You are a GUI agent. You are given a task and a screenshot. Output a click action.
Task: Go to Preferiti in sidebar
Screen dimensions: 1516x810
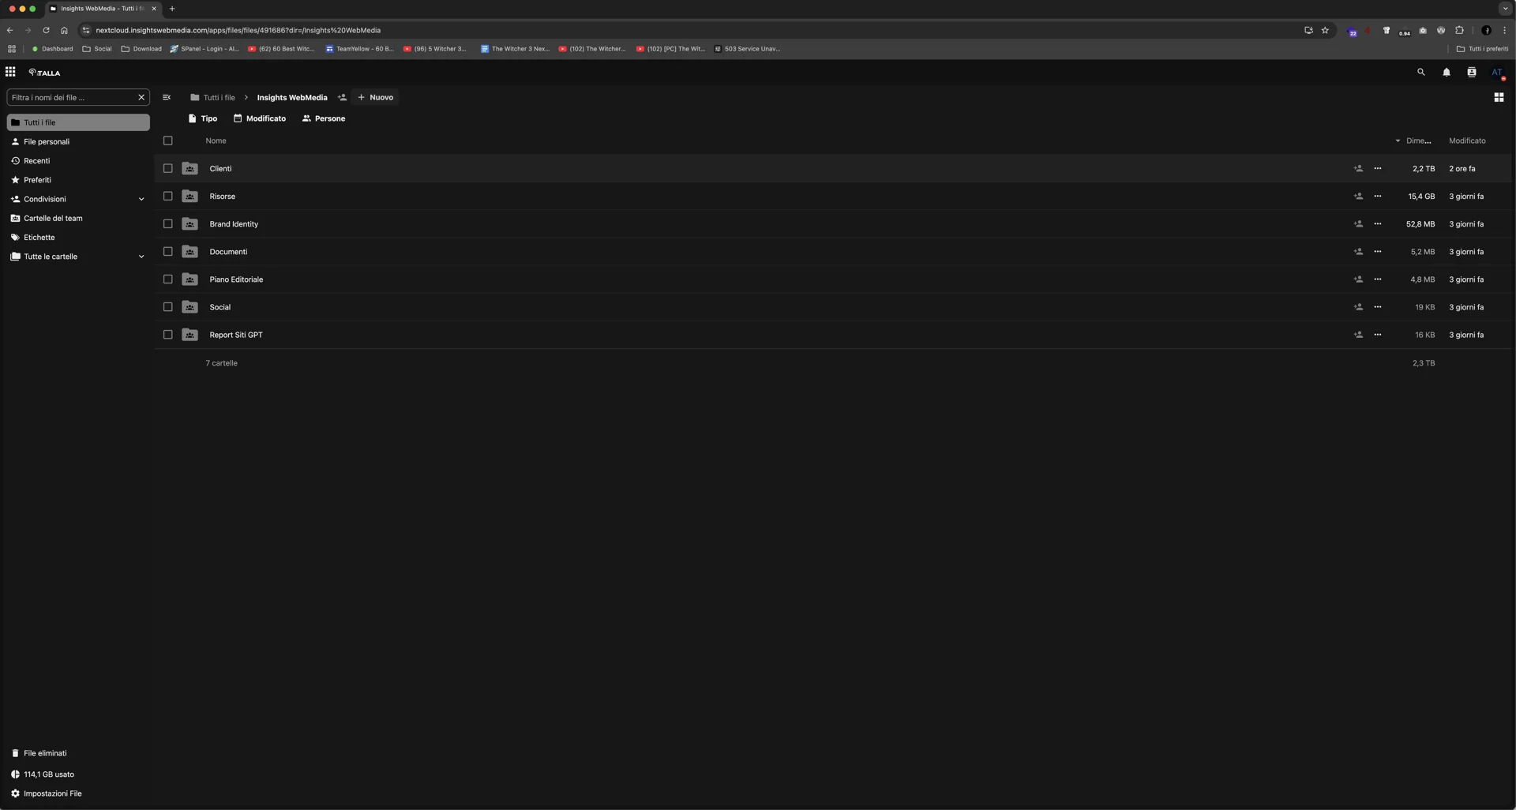37,180
